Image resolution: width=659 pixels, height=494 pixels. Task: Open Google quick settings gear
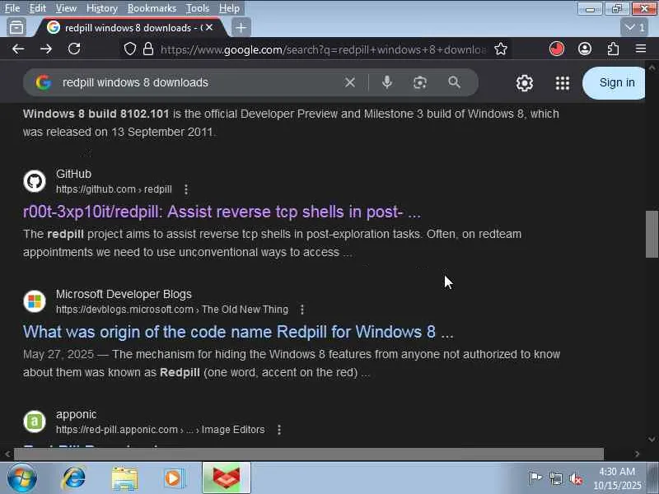[x=525, y=83]
